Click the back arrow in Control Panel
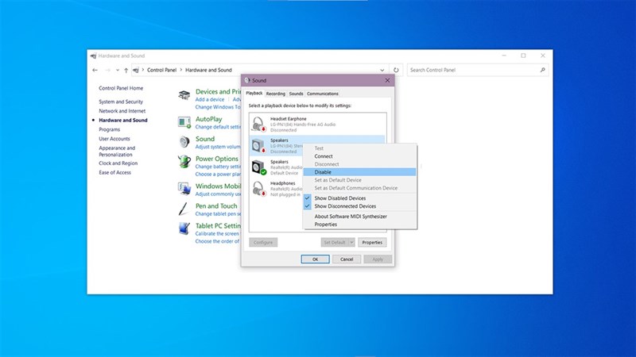Image resolution: width=636 pixels, height=357 pixels. tap(95, 70)
